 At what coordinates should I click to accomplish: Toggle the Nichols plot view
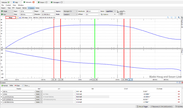click(x=24, y=8)
